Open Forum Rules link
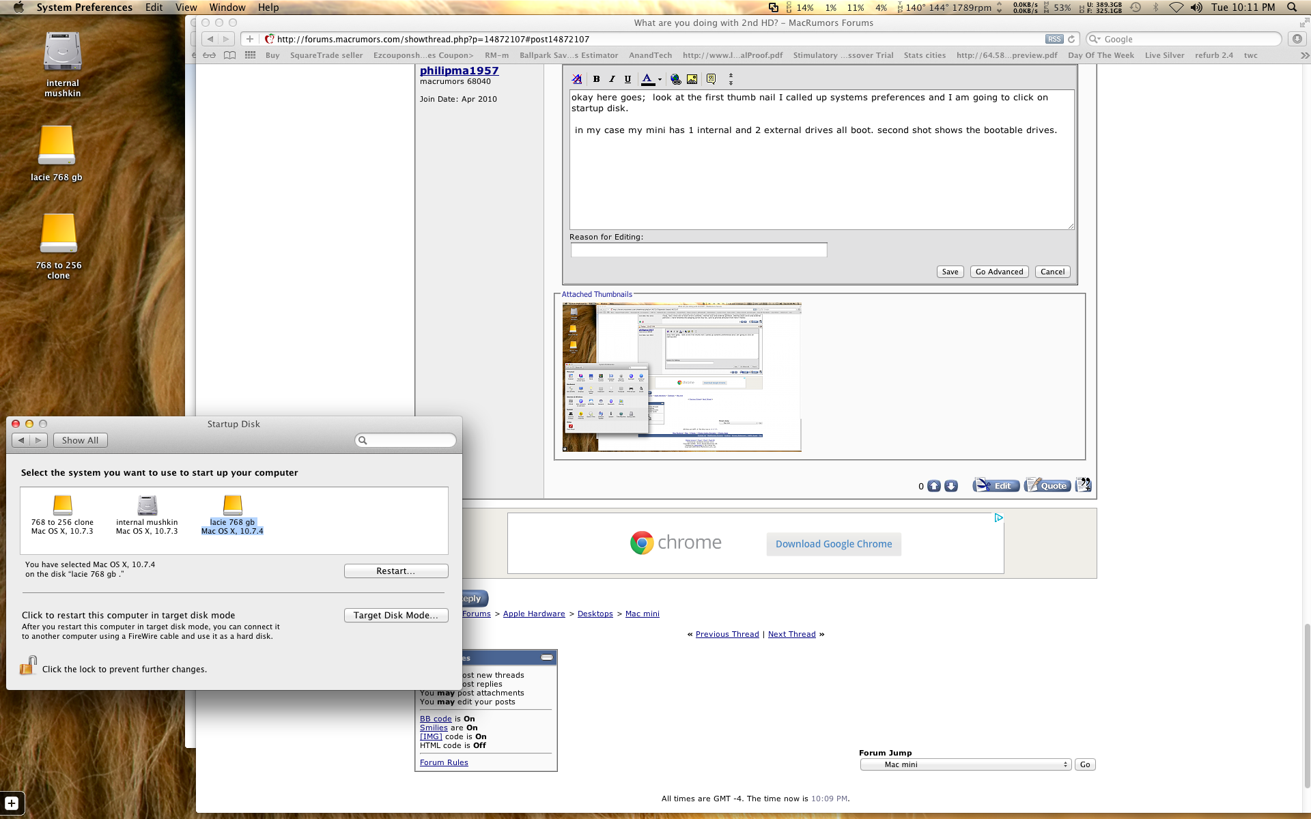Viewport: 1311px width, 819px height. pos(444,762)
